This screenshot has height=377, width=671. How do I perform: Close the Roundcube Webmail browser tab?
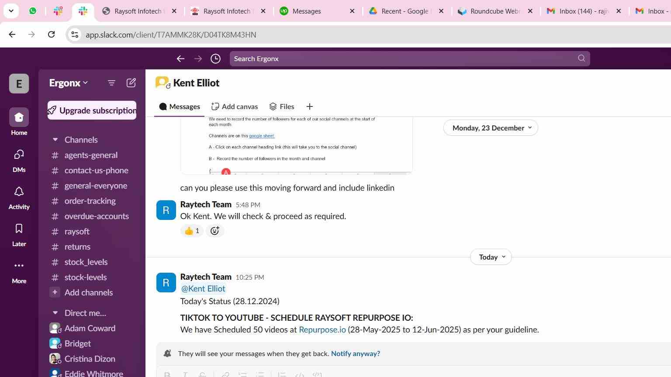click(530, 11)
